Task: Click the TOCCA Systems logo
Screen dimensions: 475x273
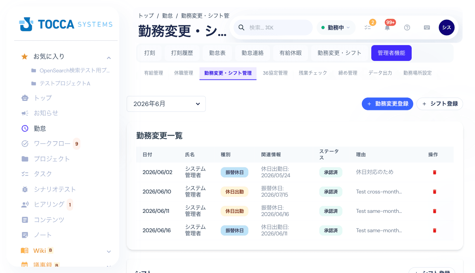Action: coord(66,24)
